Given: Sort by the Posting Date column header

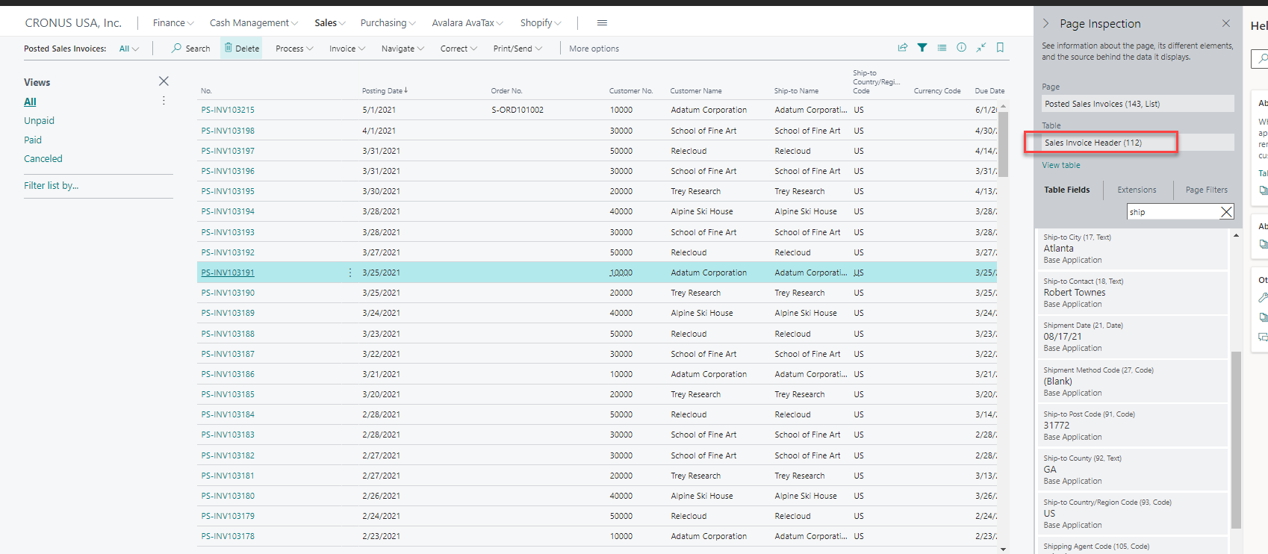Looking at the screenshot, I should coord(382,91).
